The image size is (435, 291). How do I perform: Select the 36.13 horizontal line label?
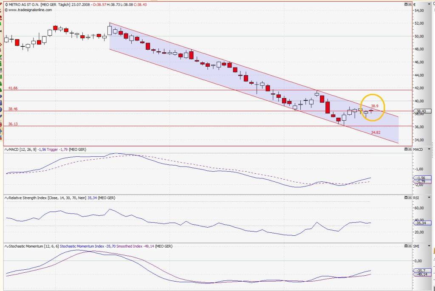[x=13, y=124]
